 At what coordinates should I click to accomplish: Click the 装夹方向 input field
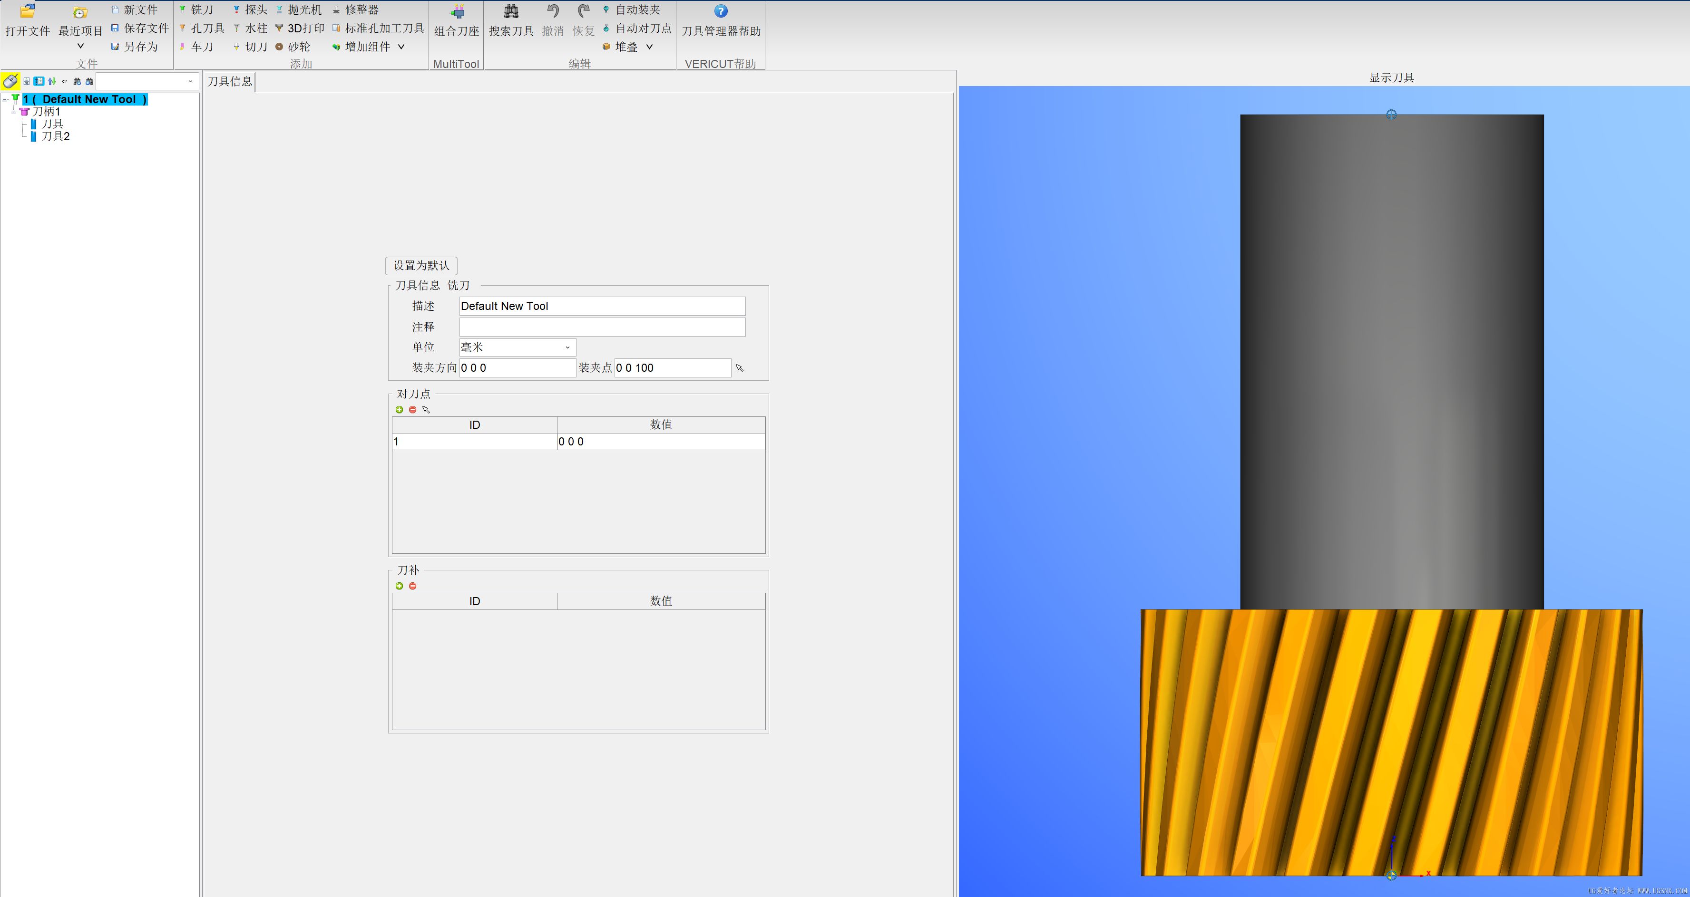(x=518, y=368)
